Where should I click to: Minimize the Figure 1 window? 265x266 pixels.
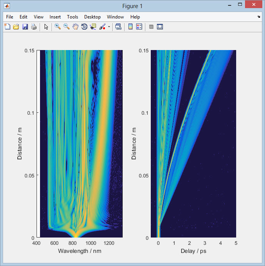(230, 5)
